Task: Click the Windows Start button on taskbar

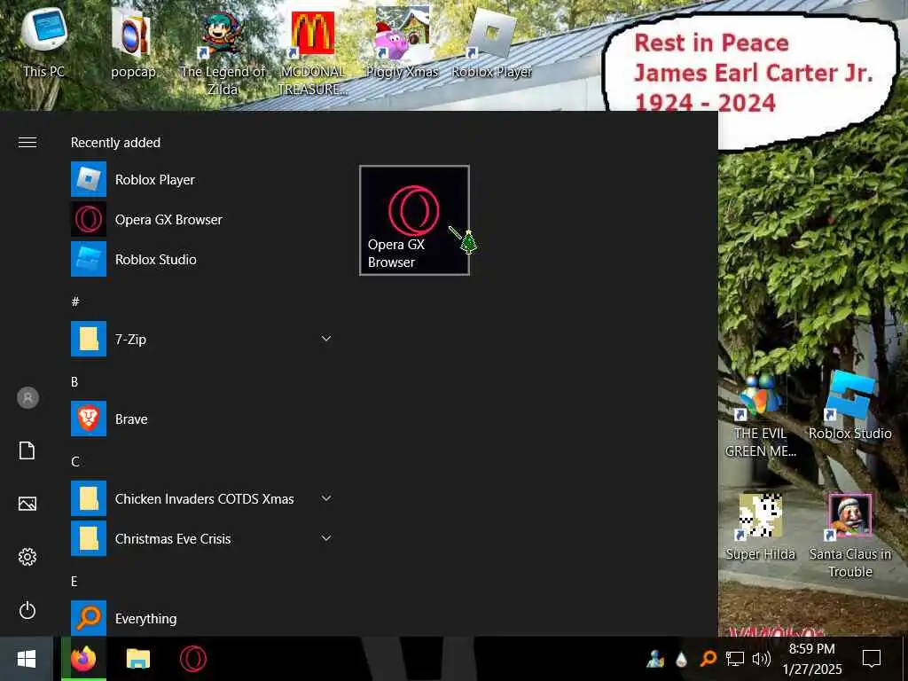Action: [x=27, y=659]
